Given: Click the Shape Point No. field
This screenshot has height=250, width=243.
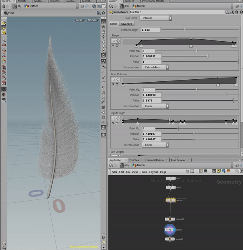Looking at the screenshot, I should coord(148,51).
